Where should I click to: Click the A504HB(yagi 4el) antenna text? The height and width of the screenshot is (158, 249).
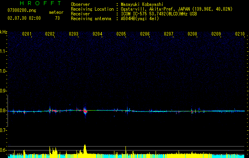140,19
